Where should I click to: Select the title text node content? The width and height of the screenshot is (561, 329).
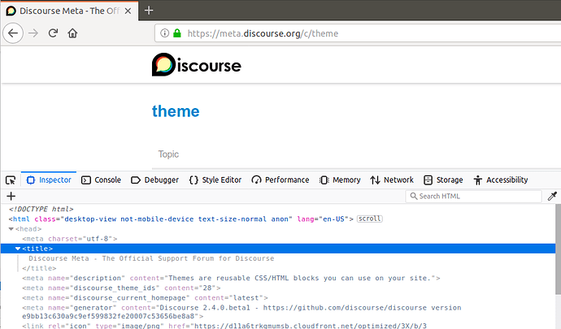(151, 258)
